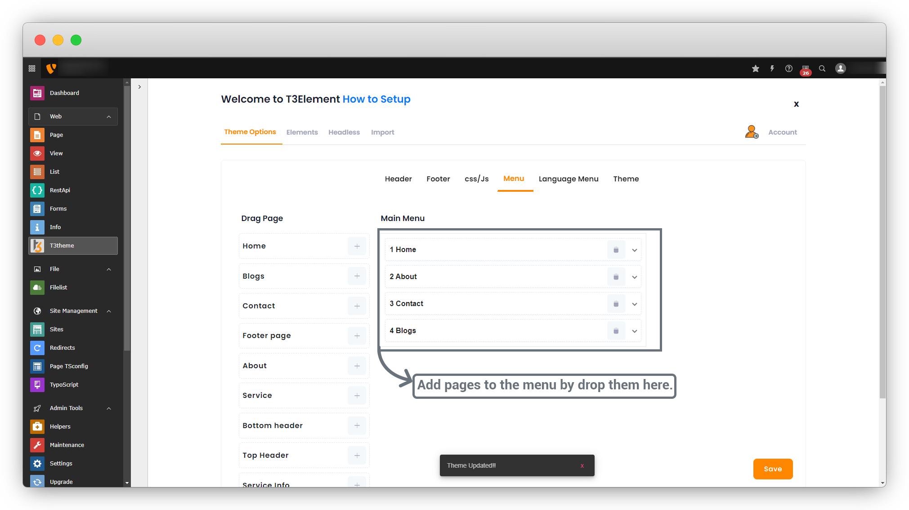Open the bookmarks star in top bar
This screenshot has width=909, height=510.
756,68
